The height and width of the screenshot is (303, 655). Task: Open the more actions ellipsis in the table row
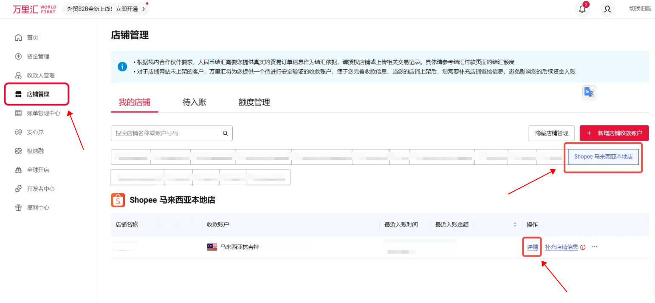click(x=594, y=246)
